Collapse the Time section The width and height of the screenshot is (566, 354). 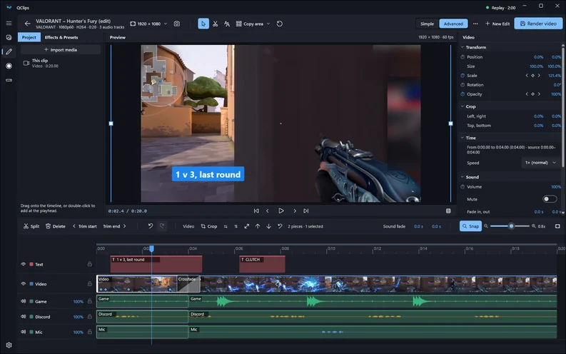(x=463, y=138)
